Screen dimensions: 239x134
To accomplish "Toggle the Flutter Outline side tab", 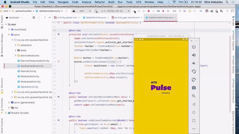I will click(233, 64).
